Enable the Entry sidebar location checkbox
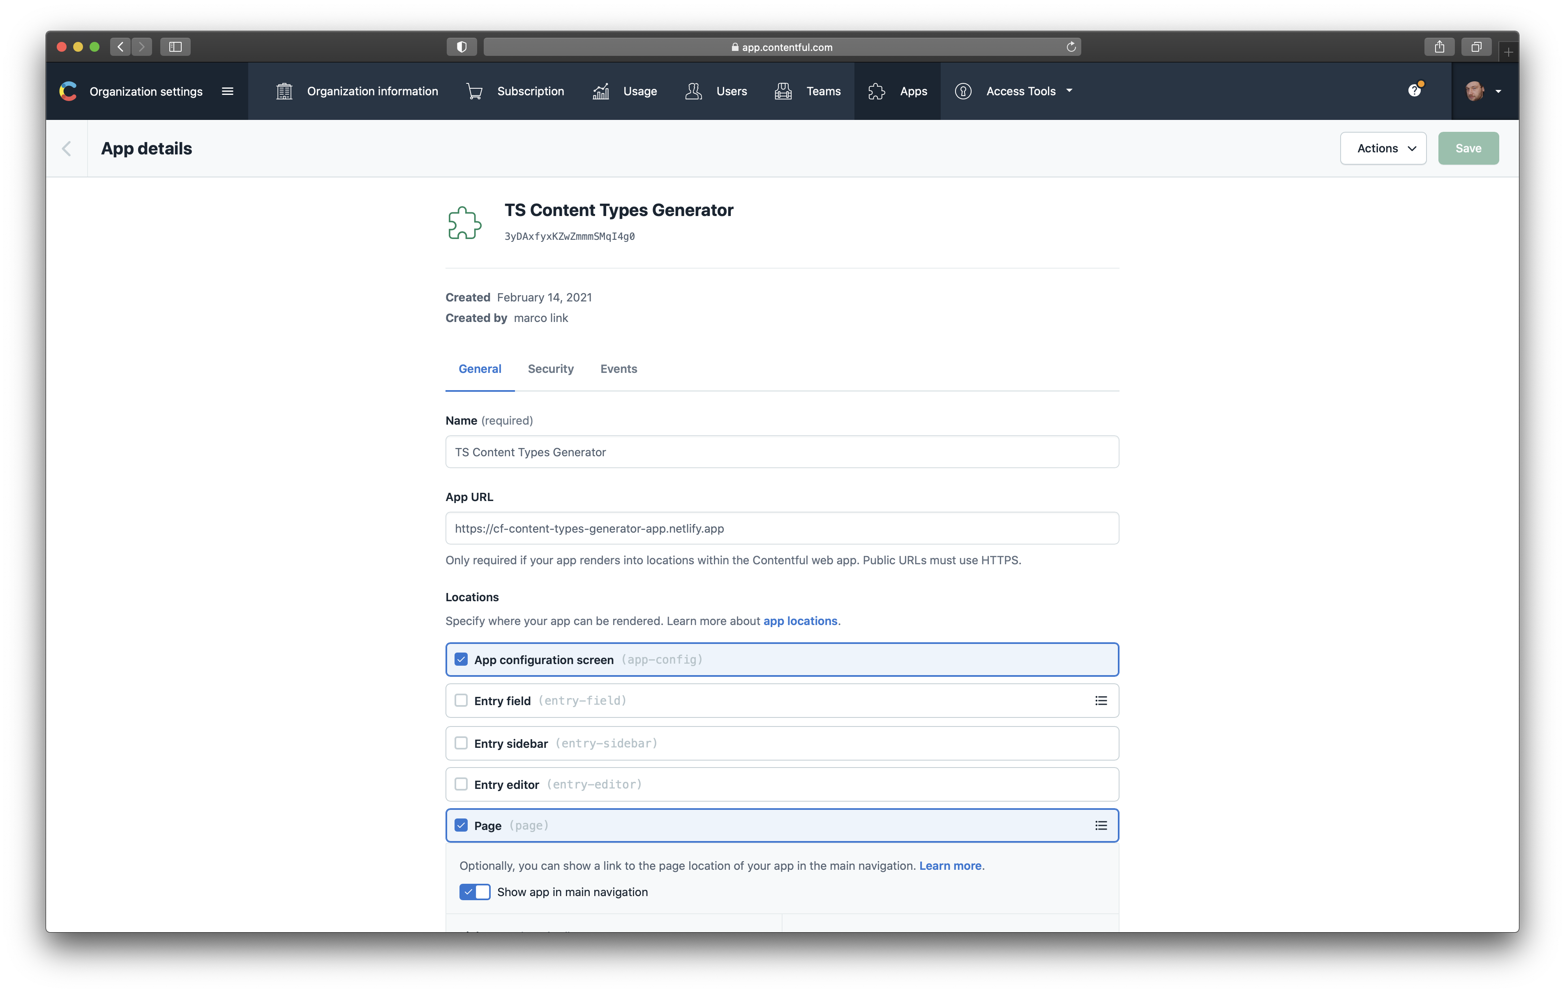 pyautogui.click(x=461, y=743)
